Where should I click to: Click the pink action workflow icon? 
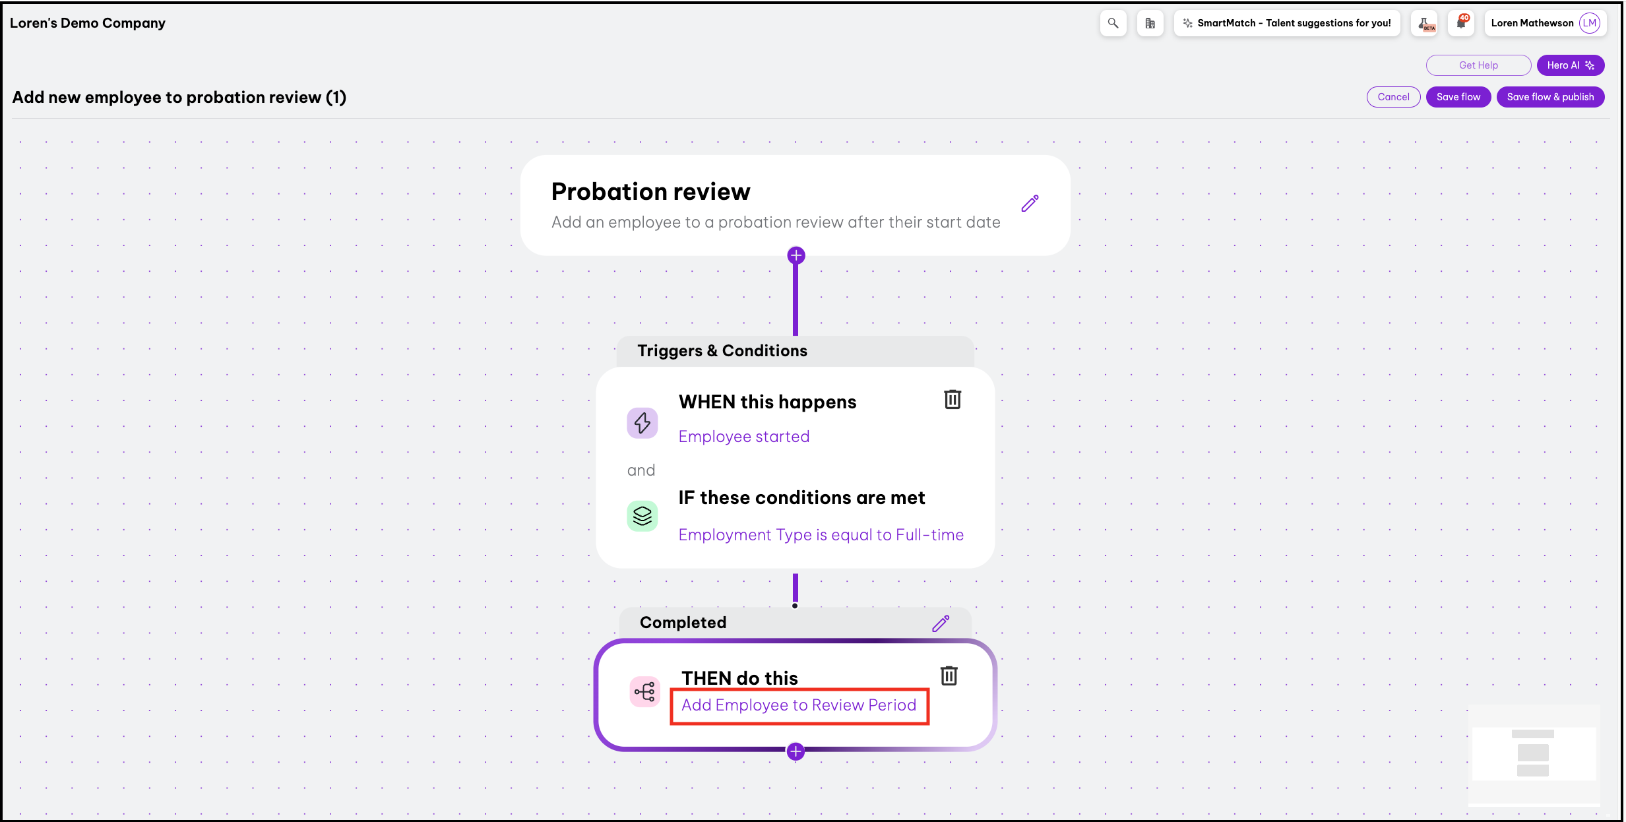click(644, 691)
